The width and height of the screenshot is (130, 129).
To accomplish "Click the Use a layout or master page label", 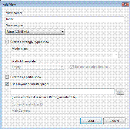I will pyautogui.click(x=29, y=84).
